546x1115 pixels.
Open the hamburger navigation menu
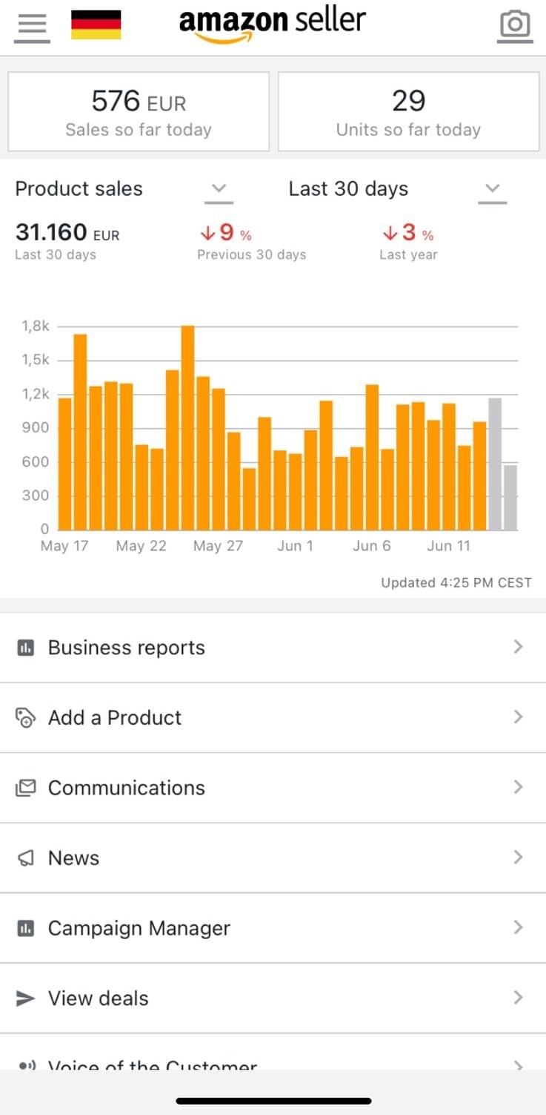[31, 26]
